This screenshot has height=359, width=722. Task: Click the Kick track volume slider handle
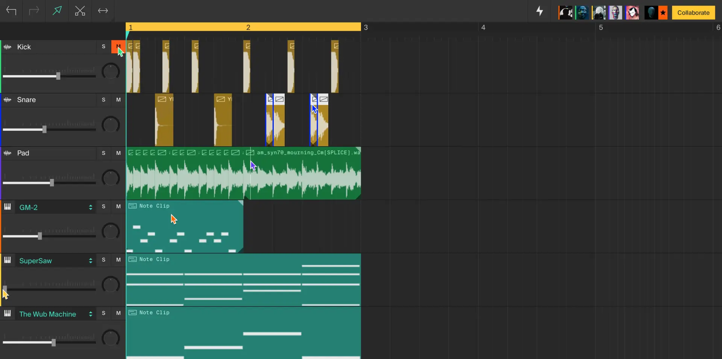tap(58, 76)
